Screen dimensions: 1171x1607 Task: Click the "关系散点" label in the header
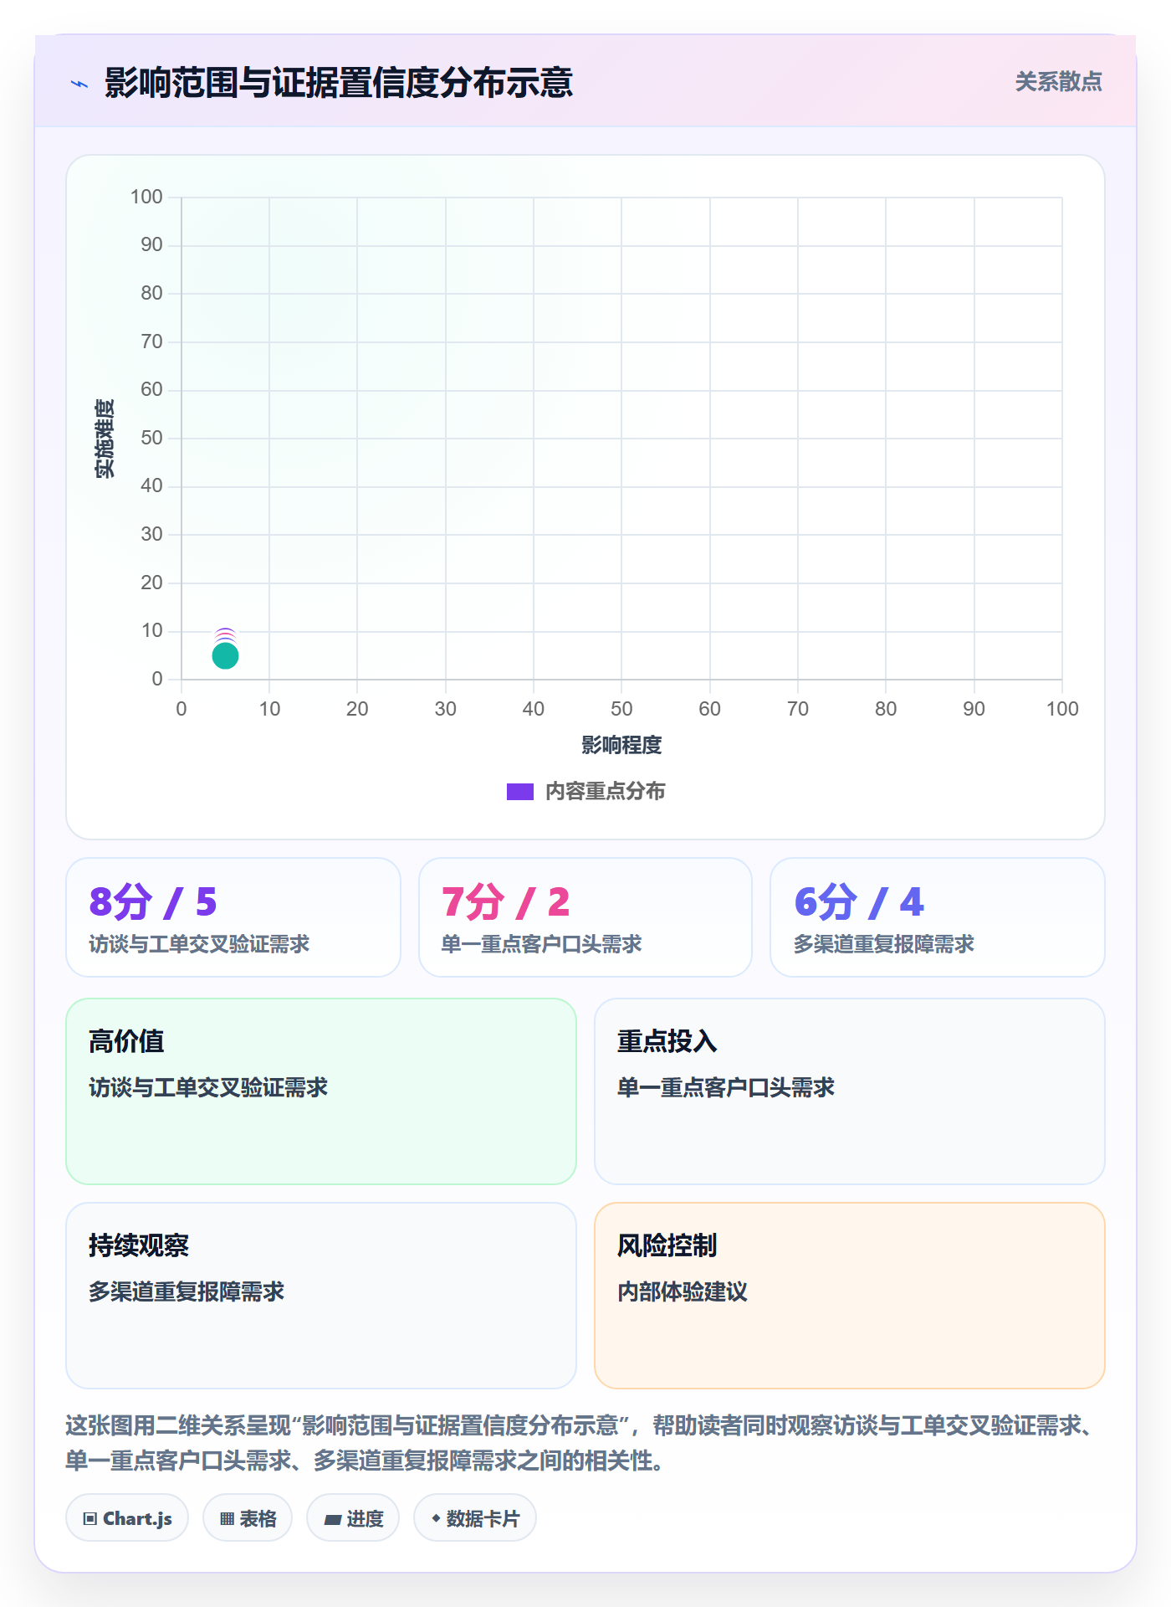pos(1058,82)
